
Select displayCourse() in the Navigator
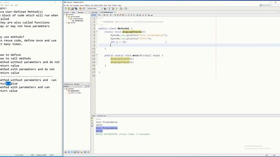point(75,91)
